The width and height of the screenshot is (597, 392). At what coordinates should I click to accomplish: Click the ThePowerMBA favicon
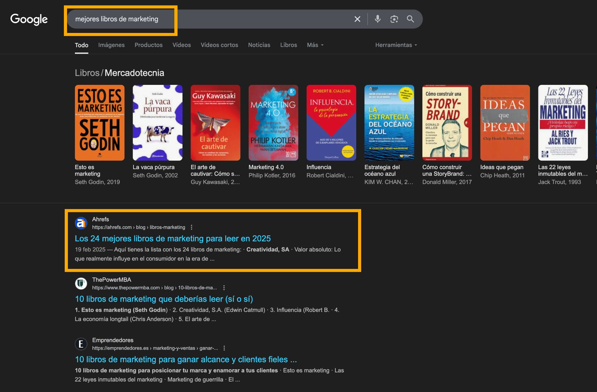tap(82, 283)
